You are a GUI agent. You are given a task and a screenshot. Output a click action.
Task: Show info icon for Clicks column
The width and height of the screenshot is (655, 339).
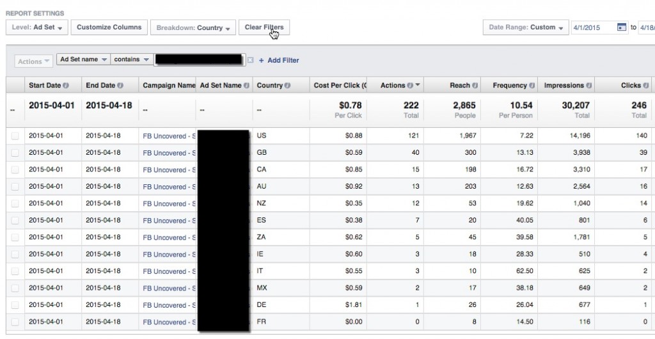tap(646, 85)
